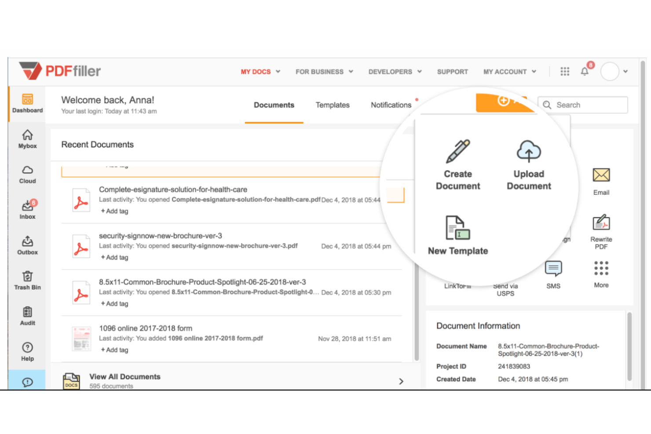Open 8.5x11-Common-Brochure-Product-Spotlight-06-25-2018-ver-3 title
Viewport: 651px width, 434px height.
(202, 282)
